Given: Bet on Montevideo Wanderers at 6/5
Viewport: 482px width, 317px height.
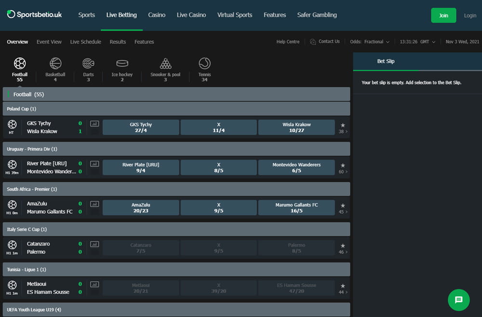Looking at the screenshot, I should coord(296,167).
